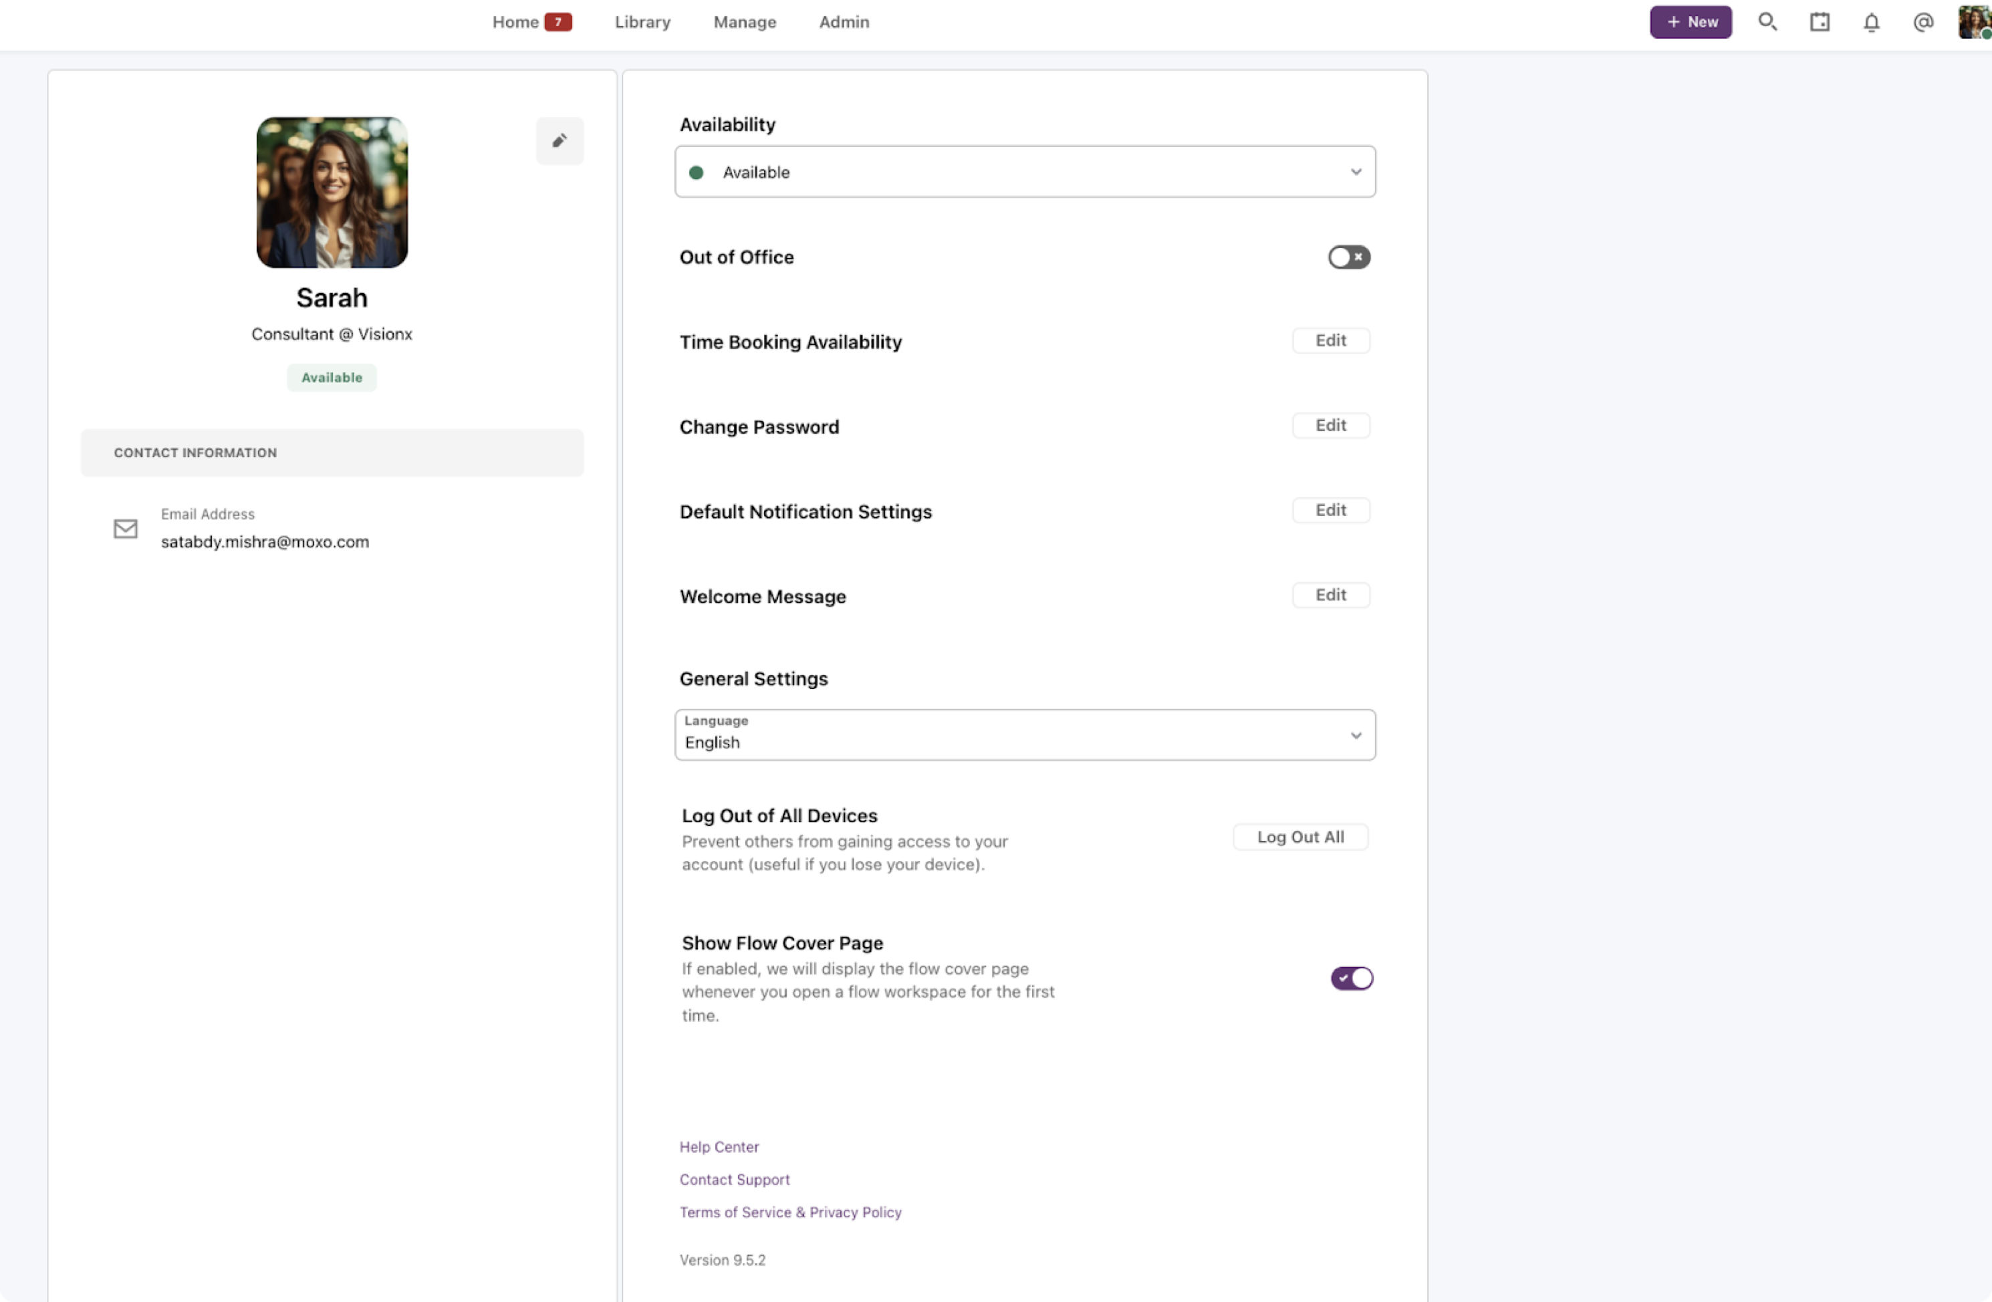
Task: Click the Log Out of All Devices heading
Action: coord(779,815)
